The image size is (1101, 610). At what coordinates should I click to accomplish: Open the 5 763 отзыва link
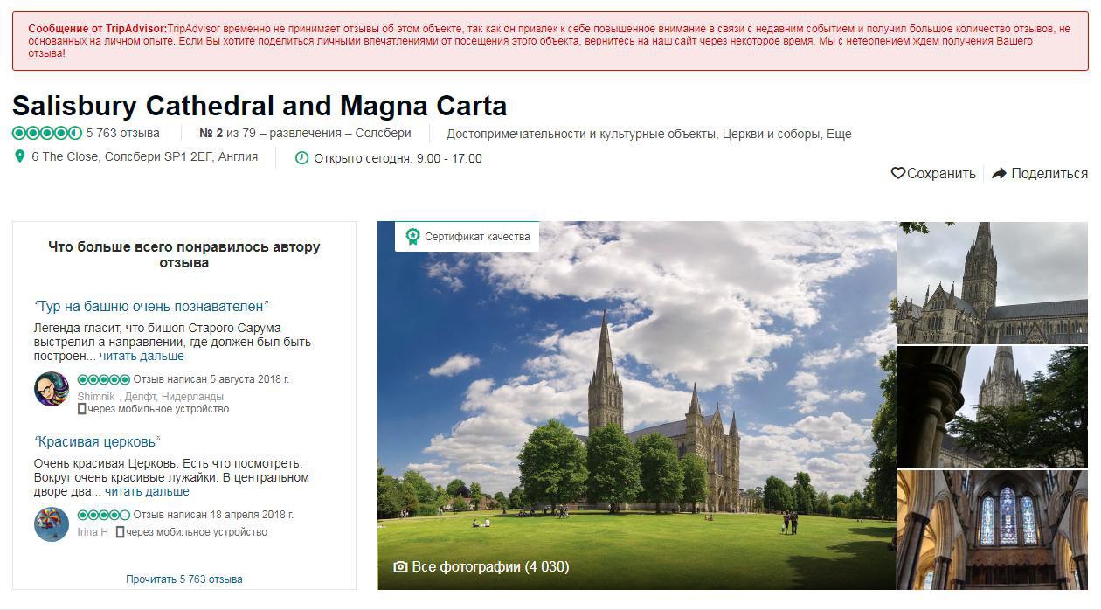click(x=122, y=133)
